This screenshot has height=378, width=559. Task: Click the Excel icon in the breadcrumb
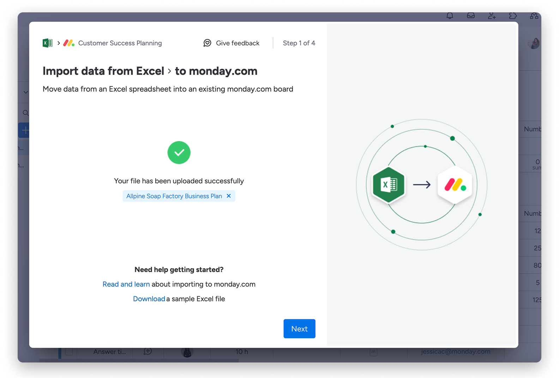tap(47, 43)
